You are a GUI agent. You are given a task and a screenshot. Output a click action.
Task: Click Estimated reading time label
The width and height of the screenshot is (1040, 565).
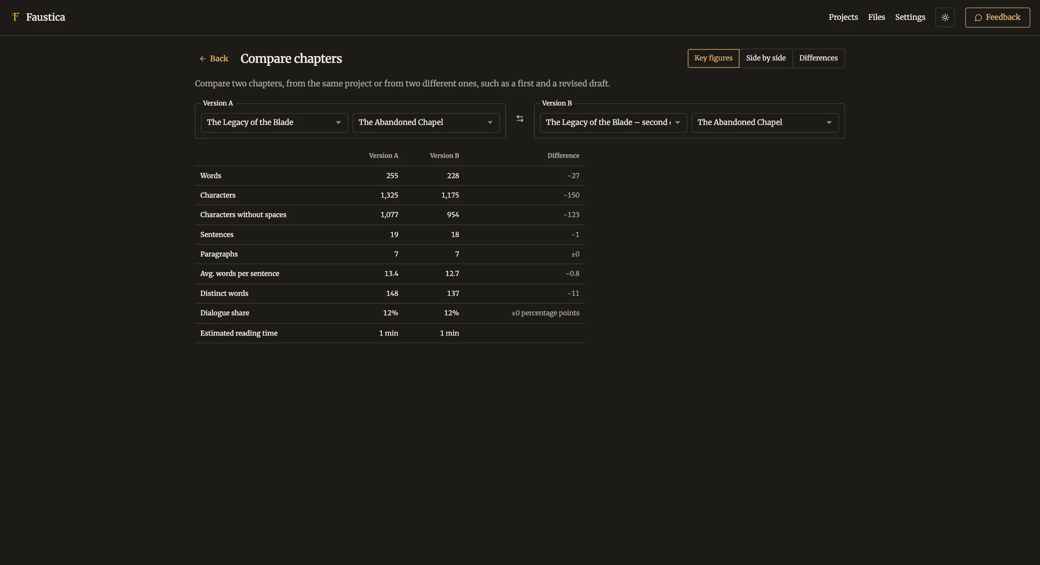tap(239, 333)
